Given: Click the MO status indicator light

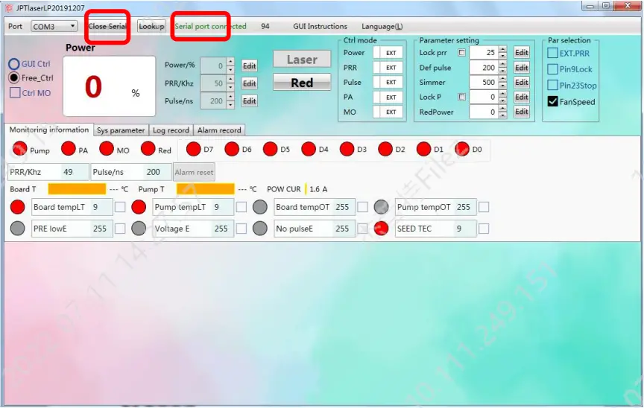Looking at the screenshot, I should 107,148.
